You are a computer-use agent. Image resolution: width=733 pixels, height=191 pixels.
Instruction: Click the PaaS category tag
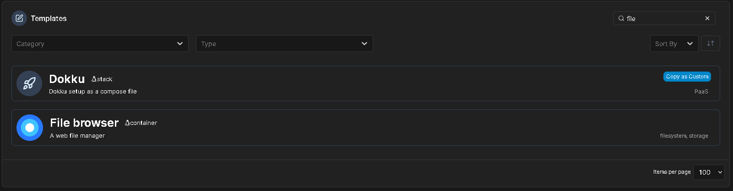coord(701,92)
